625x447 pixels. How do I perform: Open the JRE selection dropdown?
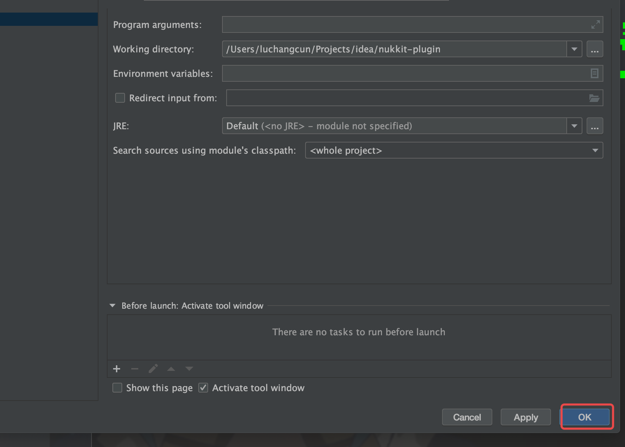pos(574,126)
